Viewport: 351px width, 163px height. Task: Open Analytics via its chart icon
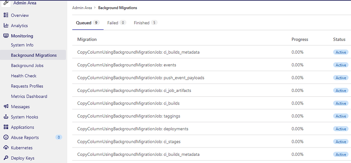pyautogui.click(x=6, y=25)
